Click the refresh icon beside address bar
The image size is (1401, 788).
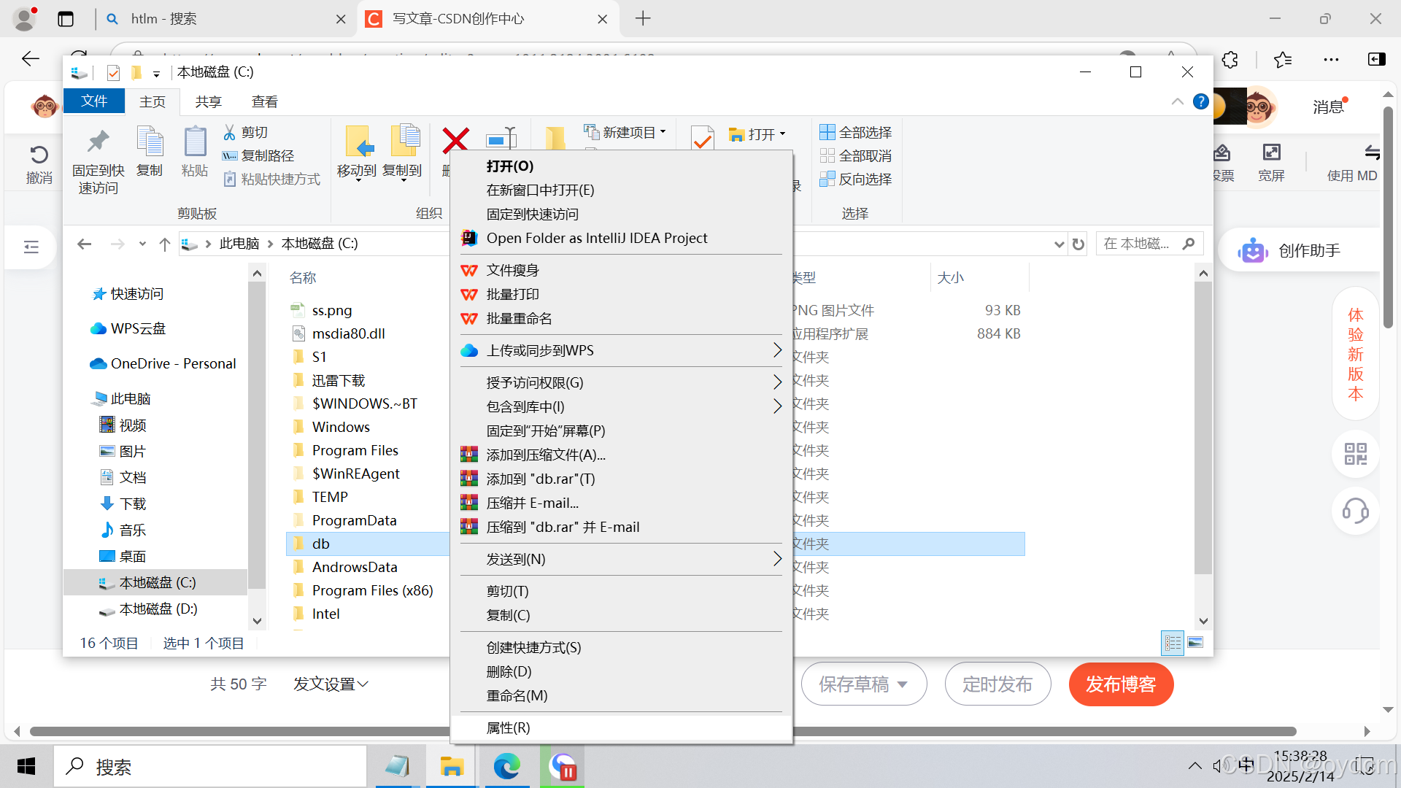pos(1078,244)
